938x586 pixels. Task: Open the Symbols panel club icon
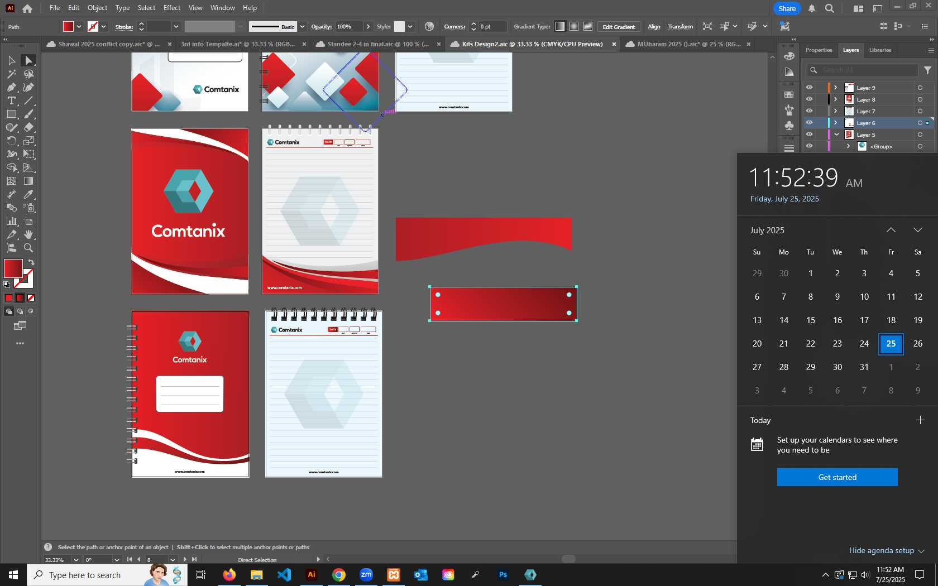pyautogui.click(x=789, y=126)
